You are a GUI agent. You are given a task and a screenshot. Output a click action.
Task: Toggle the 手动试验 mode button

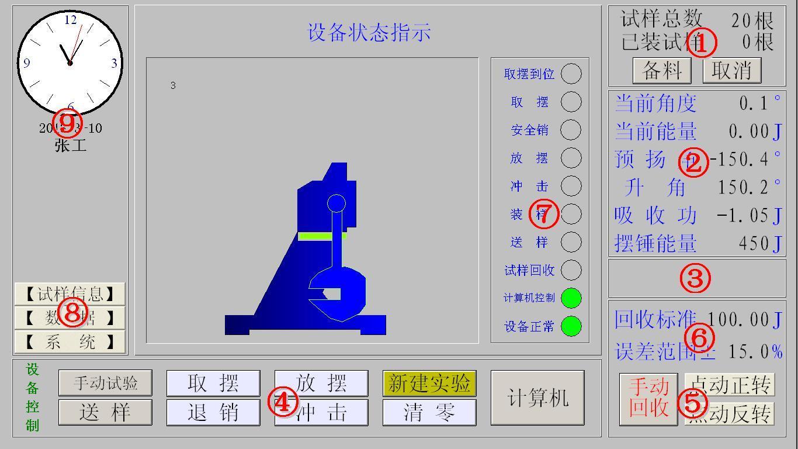tap(105, 384)
